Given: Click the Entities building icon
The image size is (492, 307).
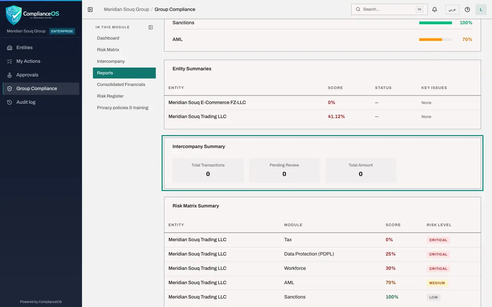Looking at the screenshot, I should click(10, 48).
